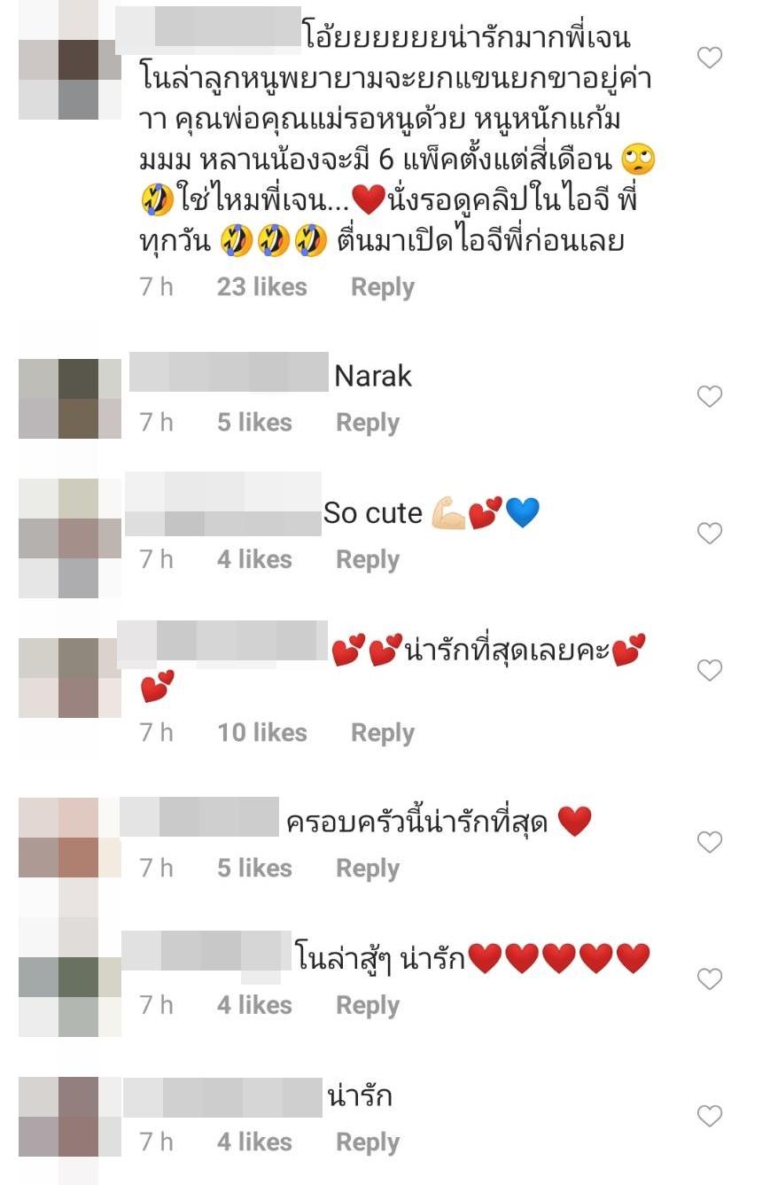Reply to the comment with 10 likes
This screenshot has width=770, height=1185.
383,733
